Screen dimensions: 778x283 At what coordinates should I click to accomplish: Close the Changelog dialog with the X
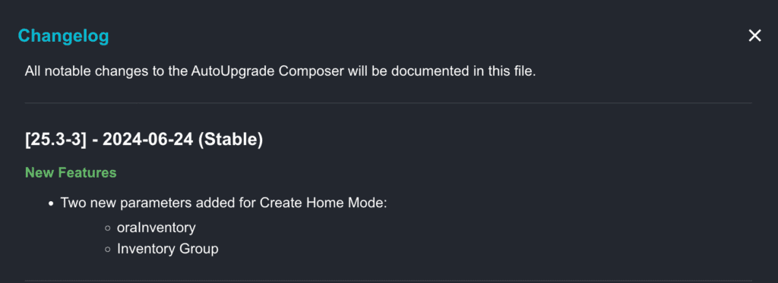point(754,36)
